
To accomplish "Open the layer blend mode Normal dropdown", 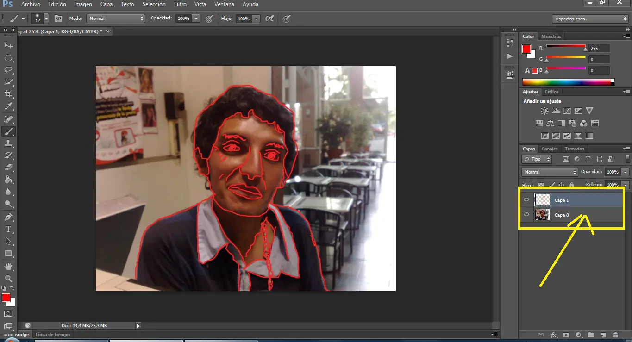I will [550, 172].
